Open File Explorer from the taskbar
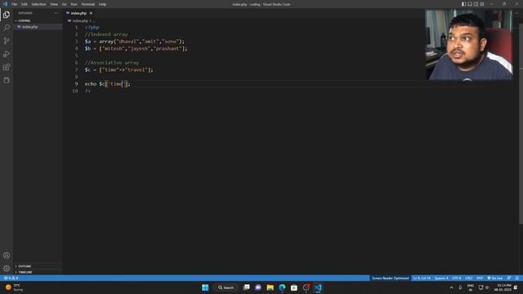Screen dimensions: 523x294 [x=270, y=287]
